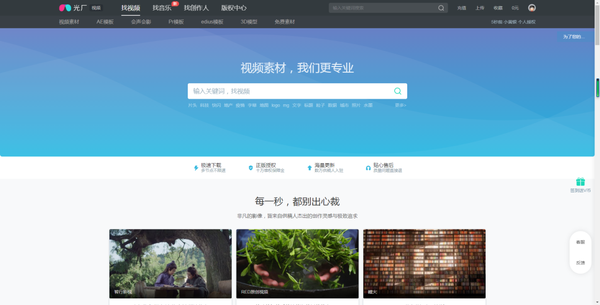
Task: Click the 正版授权 feature text
Action: [x=266, y=165]
